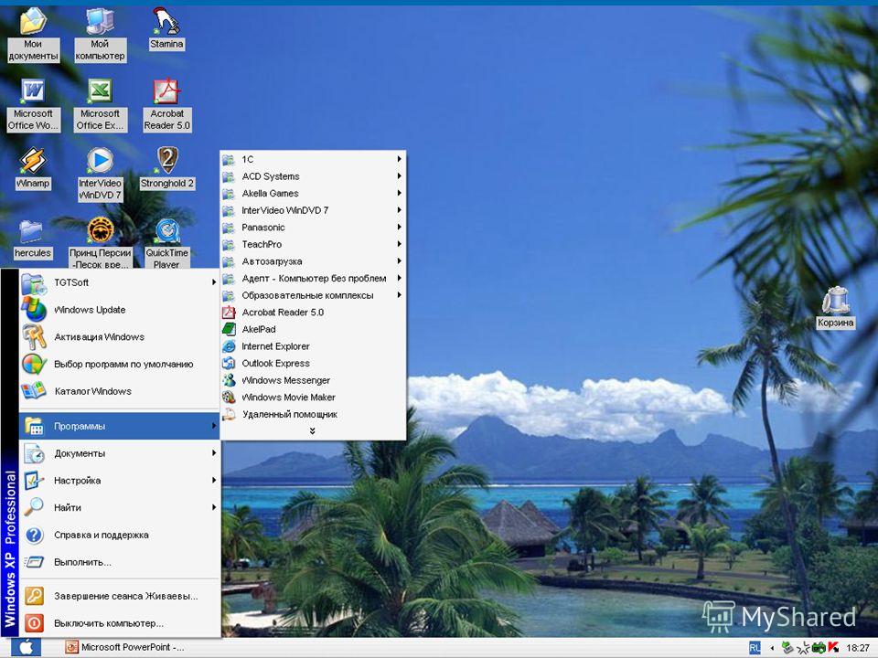The image size is (878, 658).
Task: Open the TeachPro program group
Action: point(313,244)
